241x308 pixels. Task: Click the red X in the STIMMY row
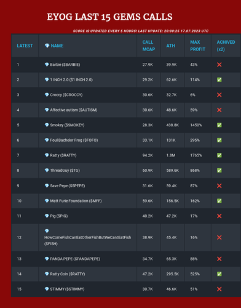[219, 289]
